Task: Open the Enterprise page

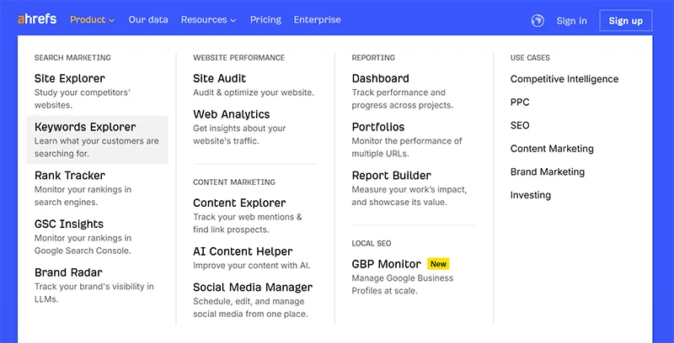Action: pyautogui.click(x=318, y=19)
